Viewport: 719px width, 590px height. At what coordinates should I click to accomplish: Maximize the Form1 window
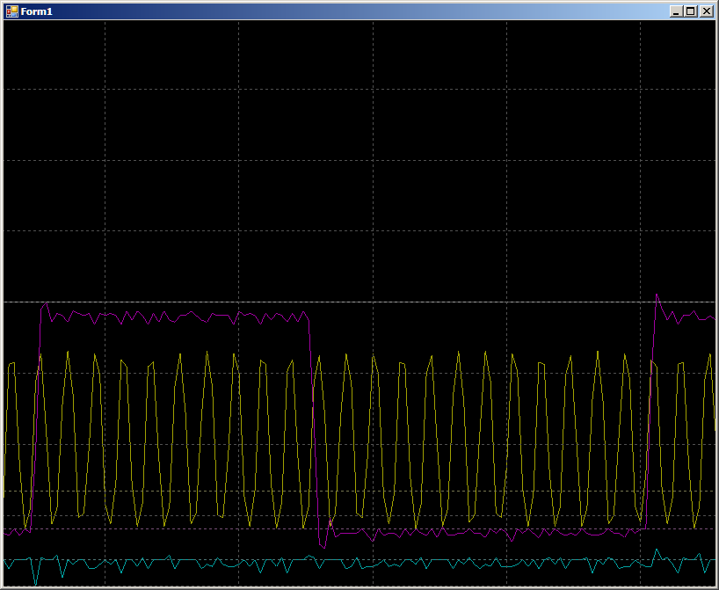click(691, 11)
